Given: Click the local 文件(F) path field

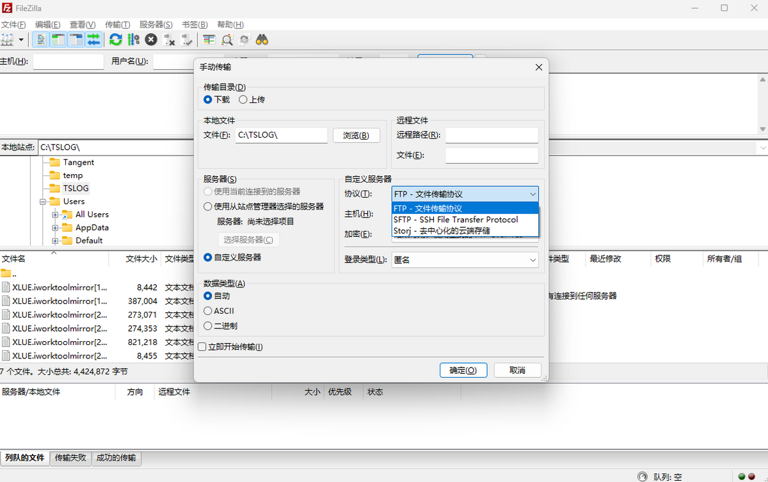Looking at the screenshot, I should (282, 135).
